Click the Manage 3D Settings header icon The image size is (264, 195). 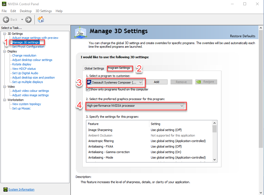(x=80, y=32)
